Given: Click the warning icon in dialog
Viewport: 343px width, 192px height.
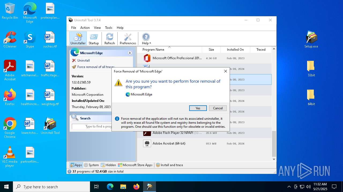Looking at the screenshot, I should coord(118,83).
